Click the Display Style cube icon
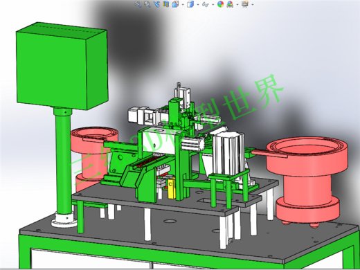The width and height of the screenshot is (360, 270). (190, 4)
